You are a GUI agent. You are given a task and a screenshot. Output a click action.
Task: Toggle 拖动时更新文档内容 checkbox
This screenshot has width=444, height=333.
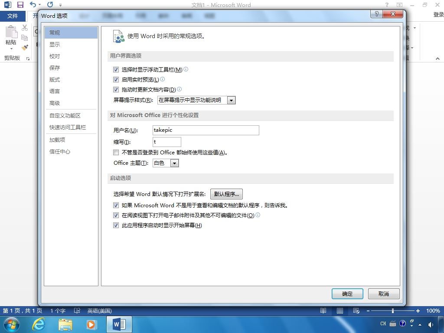(x=116, y=89)
